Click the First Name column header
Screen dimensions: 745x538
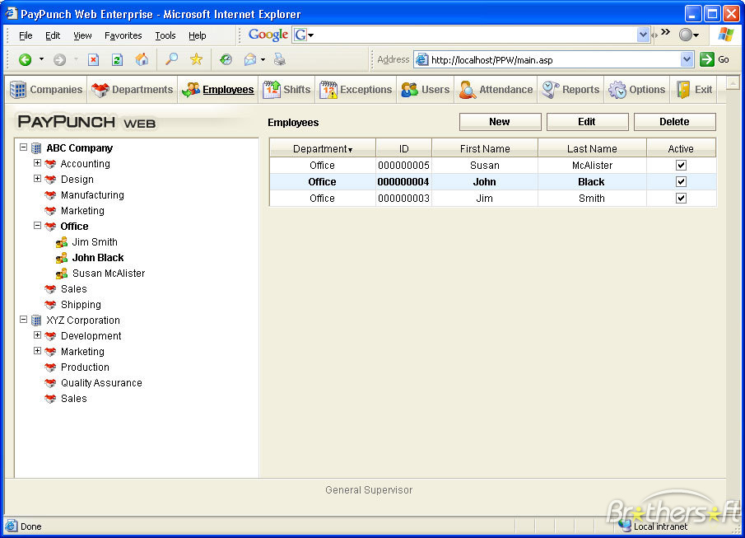485,148
